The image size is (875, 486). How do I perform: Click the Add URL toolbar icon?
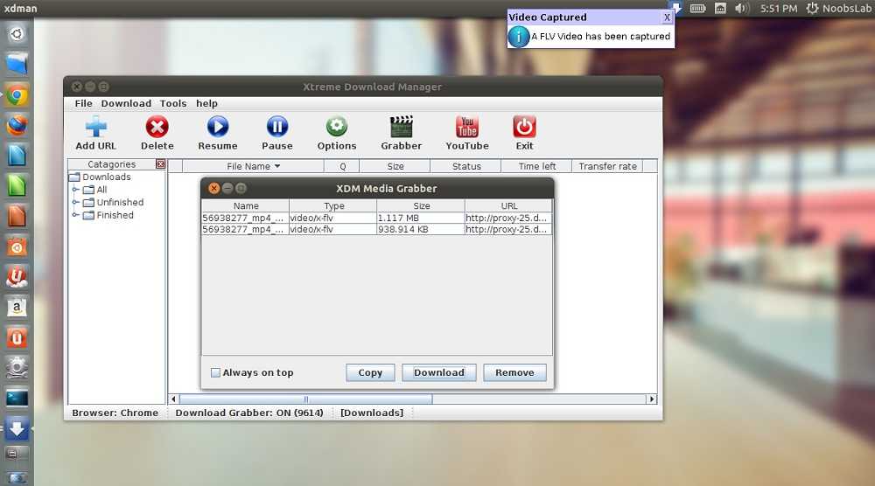pos(96,127)
